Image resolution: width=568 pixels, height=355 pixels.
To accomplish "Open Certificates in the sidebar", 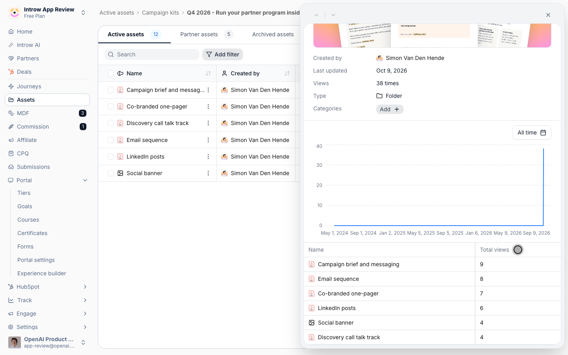I will pos(32,233).
